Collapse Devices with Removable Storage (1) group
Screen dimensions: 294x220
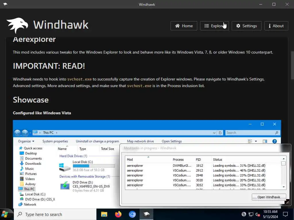85,176
